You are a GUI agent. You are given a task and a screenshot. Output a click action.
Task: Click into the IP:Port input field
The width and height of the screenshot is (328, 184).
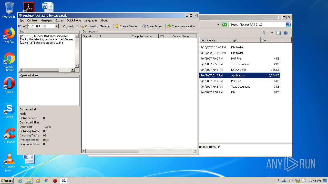pos(41,26)
